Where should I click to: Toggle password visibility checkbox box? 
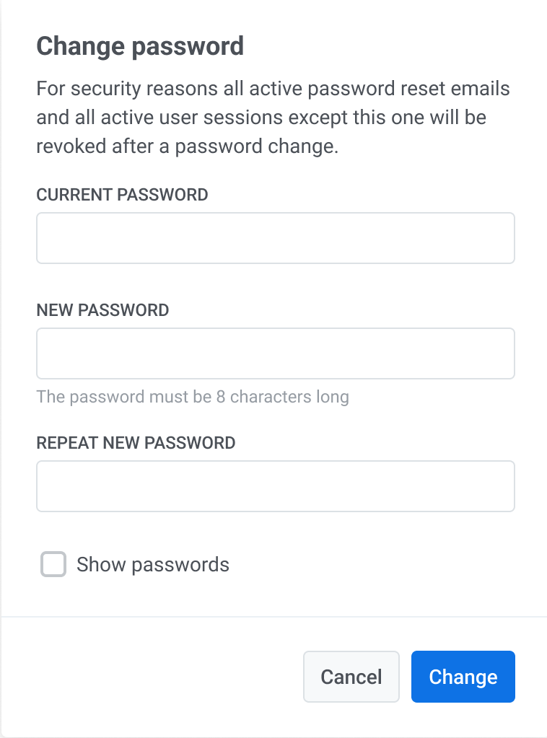pyautogui.click(x=53, y=565)
